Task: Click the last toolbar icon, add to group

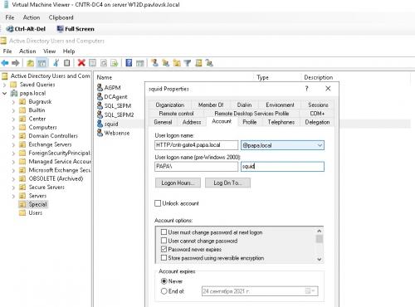Action: [209, 63]
